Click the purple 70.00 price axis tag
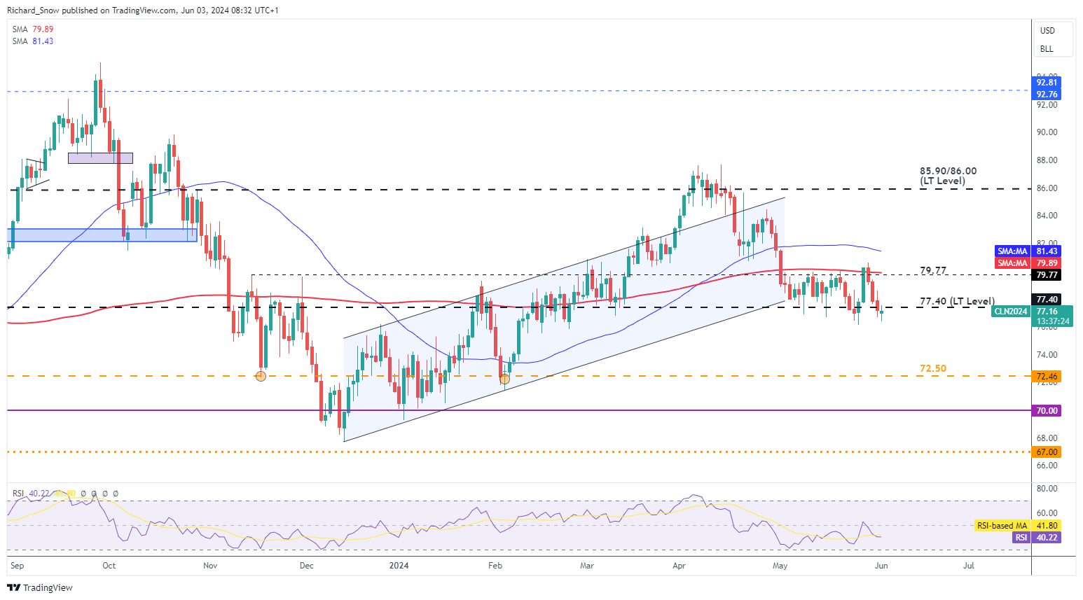 pyautogui.click(x=1047, y=411)
